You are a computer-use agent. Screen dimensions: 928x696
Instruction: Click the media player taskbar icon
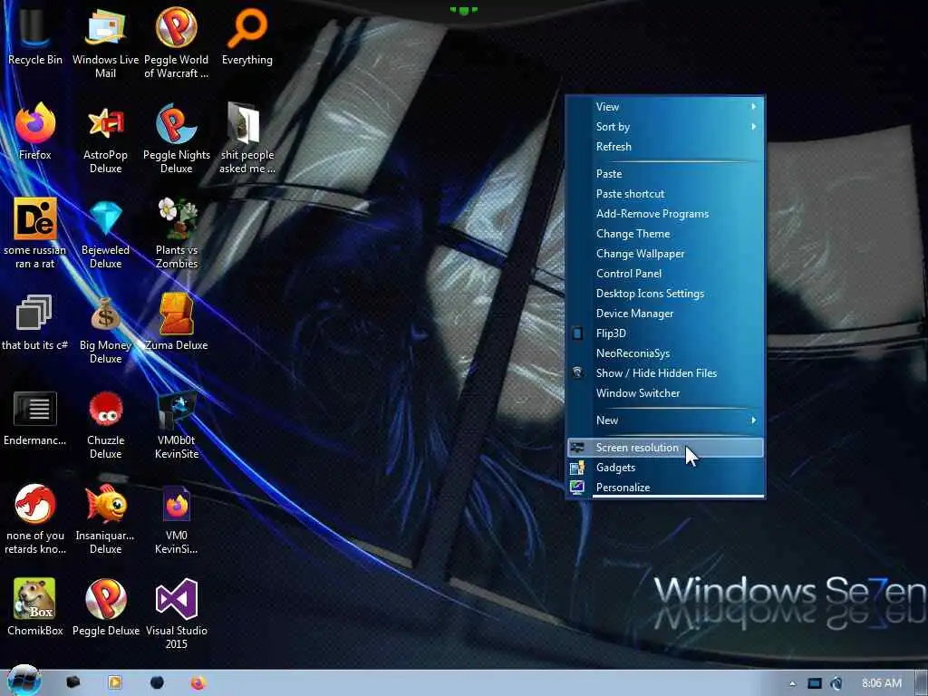pos(115,682)
